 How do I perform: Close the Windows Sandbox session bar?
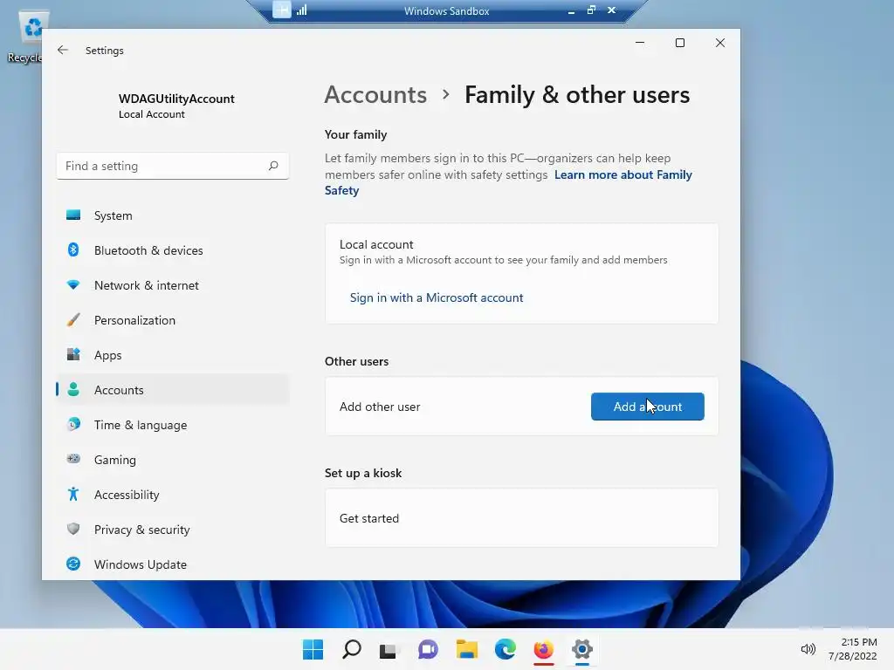pyautogui.click(x=611, y=10)
